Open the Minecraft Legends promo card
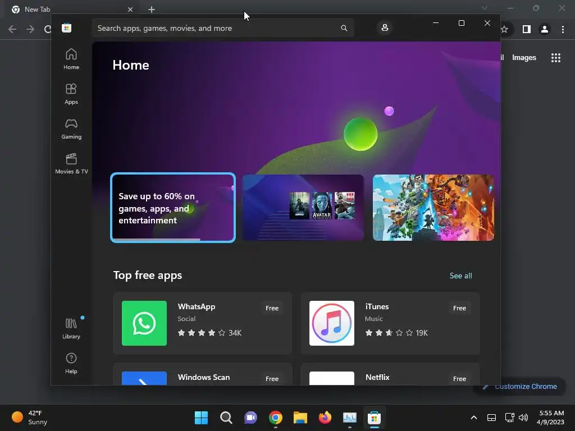This screenshot has height=431, width=575. tap(433, 208)
